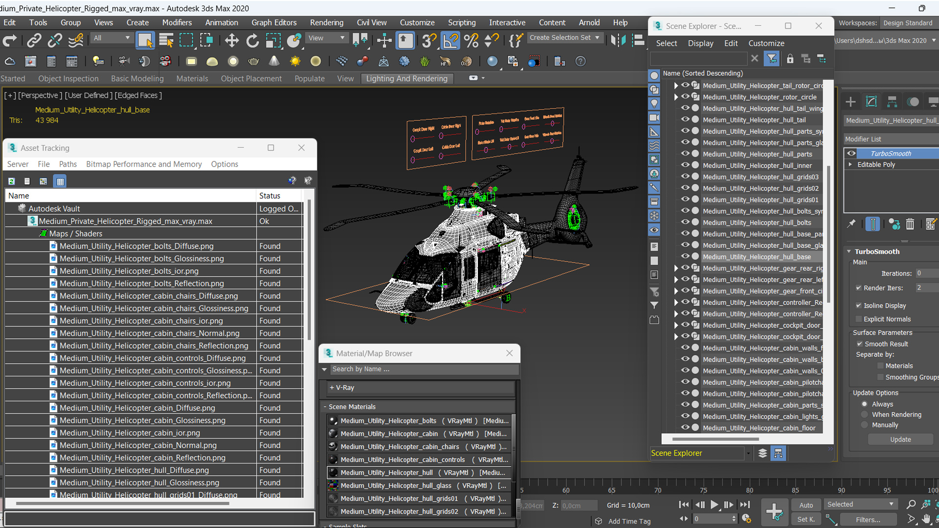
Task: Enable Explicit Normals checkbox
Action: pyautogui.click(x=858, y=319)
